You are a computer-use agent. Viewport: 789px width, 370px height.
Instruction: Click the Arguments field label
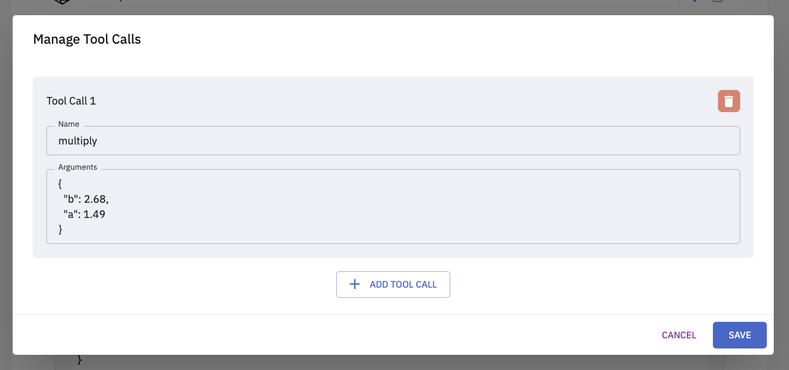[x=77, y=167]
